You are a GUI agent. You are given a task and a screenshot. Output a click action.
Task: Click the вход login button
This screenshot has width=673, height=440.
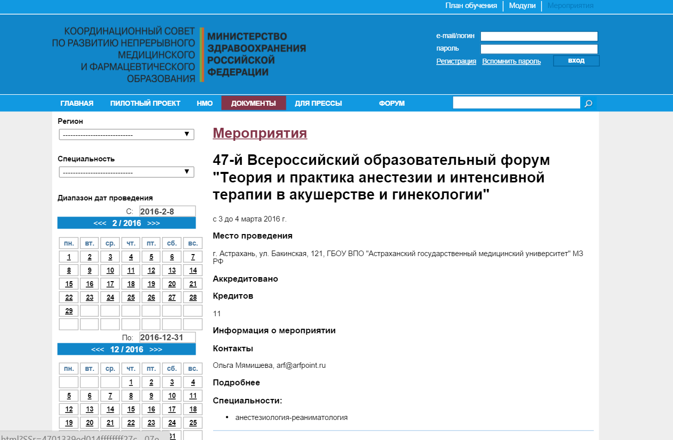point(576,61)
